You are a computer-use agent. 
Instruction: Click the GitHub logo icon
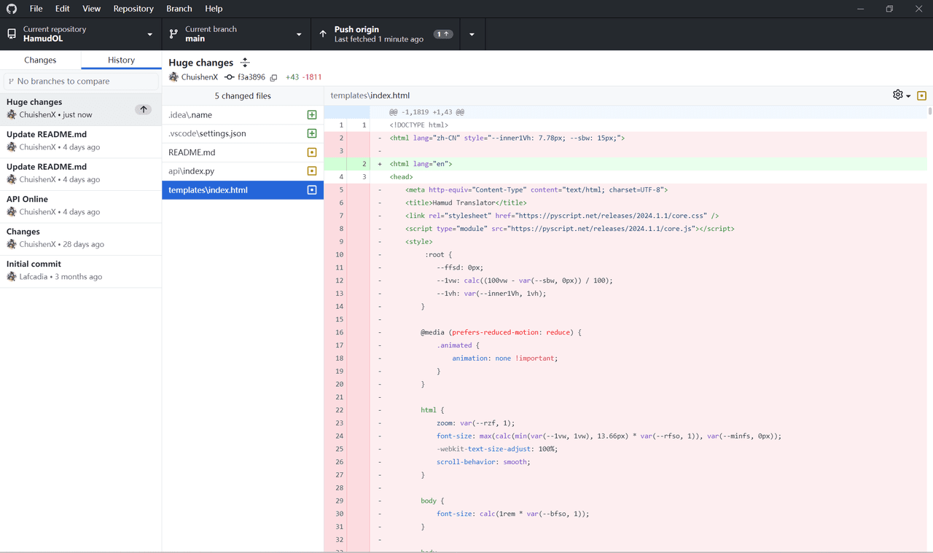click(12, 9)
